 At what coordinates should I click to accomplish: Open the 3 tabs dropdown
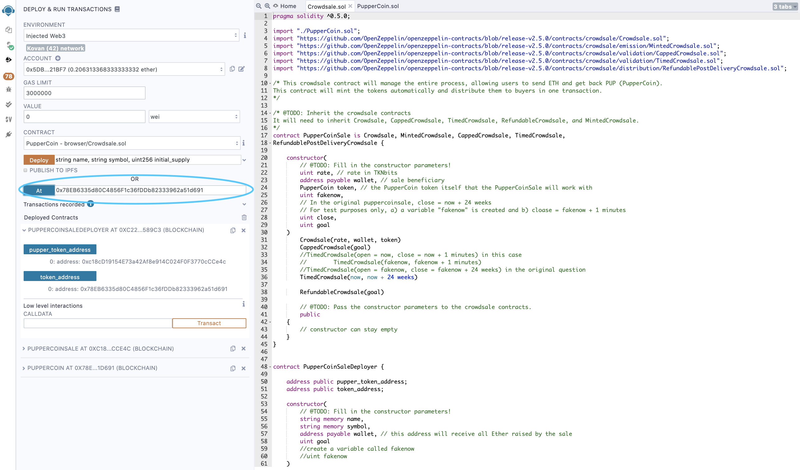[785, 7]
